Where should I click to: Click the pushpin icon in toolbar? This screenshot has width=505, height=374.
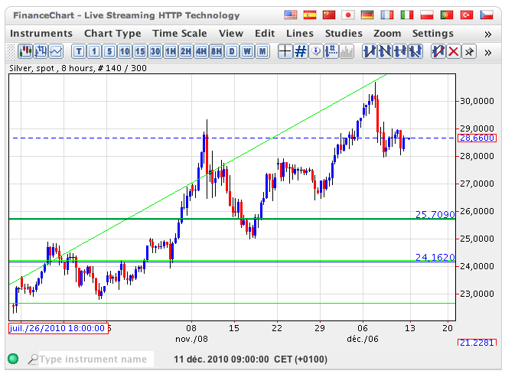[x=469, y=51]
